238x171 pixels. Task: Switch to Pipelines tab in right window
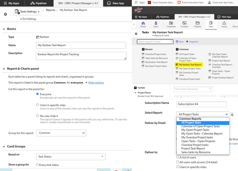[162, 17]
